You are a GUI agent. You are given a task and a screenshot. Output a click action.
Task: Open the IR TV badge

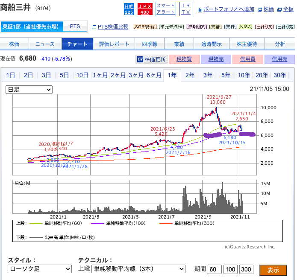pyautogui.click(x=185, y=9)
